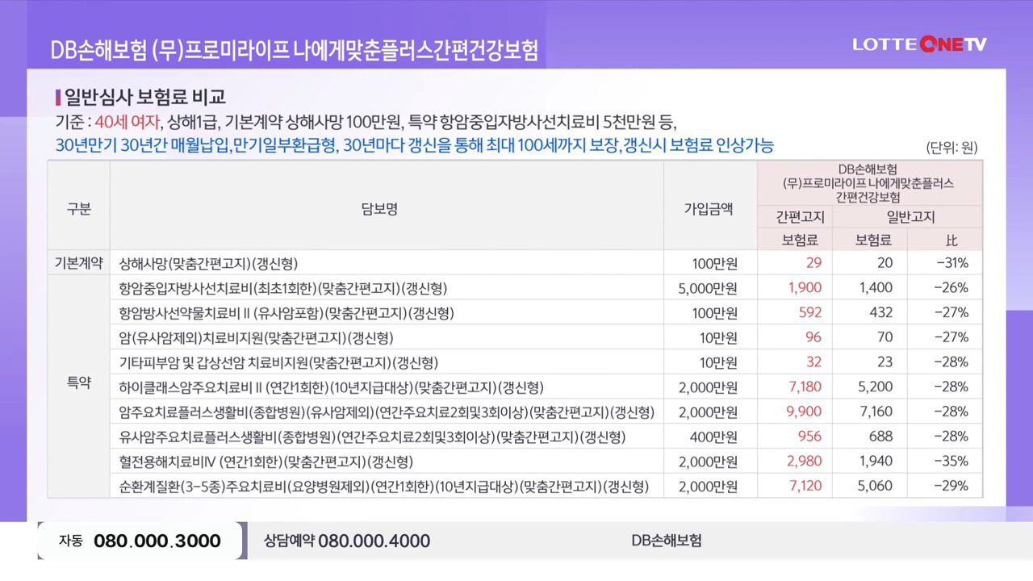This screenshot has height=581, width=1033.
Task: Click the red premium '592'
Action: (x=810, y=313)
